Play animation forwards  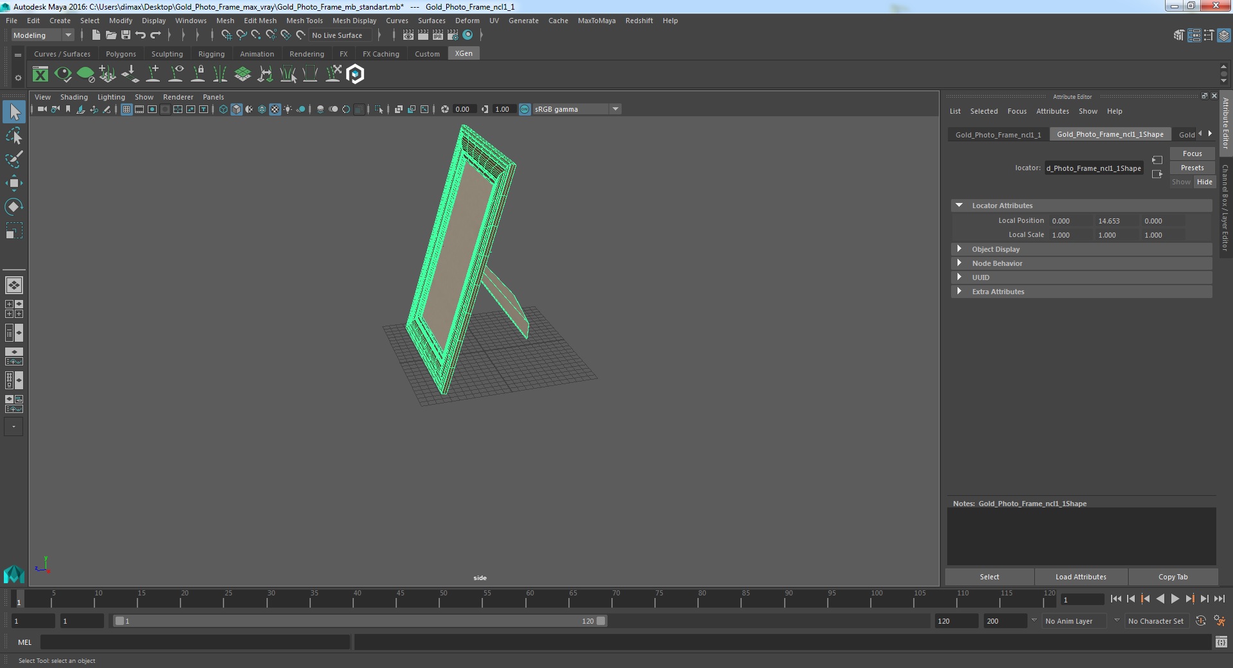click(1175, 599)
